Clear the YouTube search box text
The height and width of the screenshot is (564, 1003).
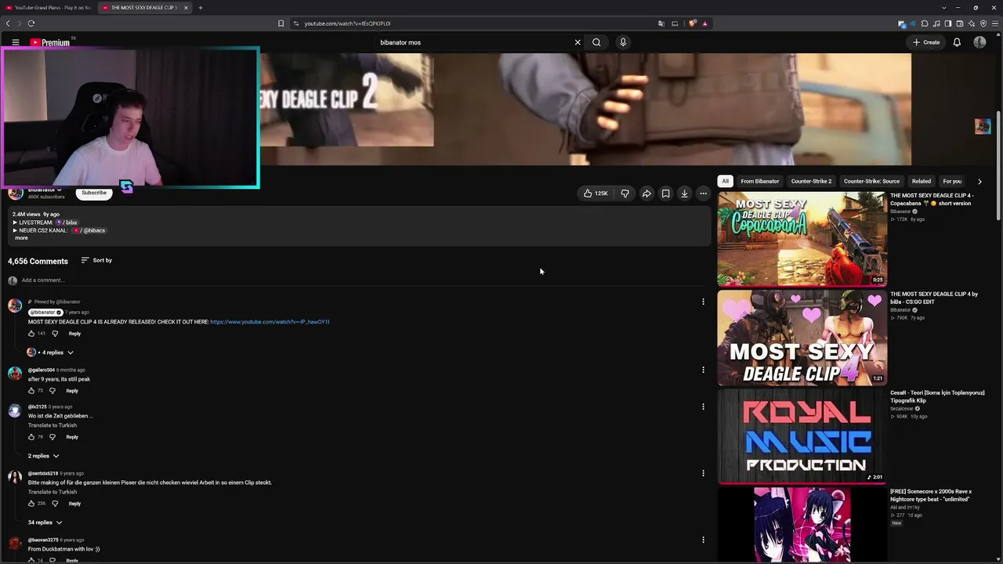click(578, 42)
